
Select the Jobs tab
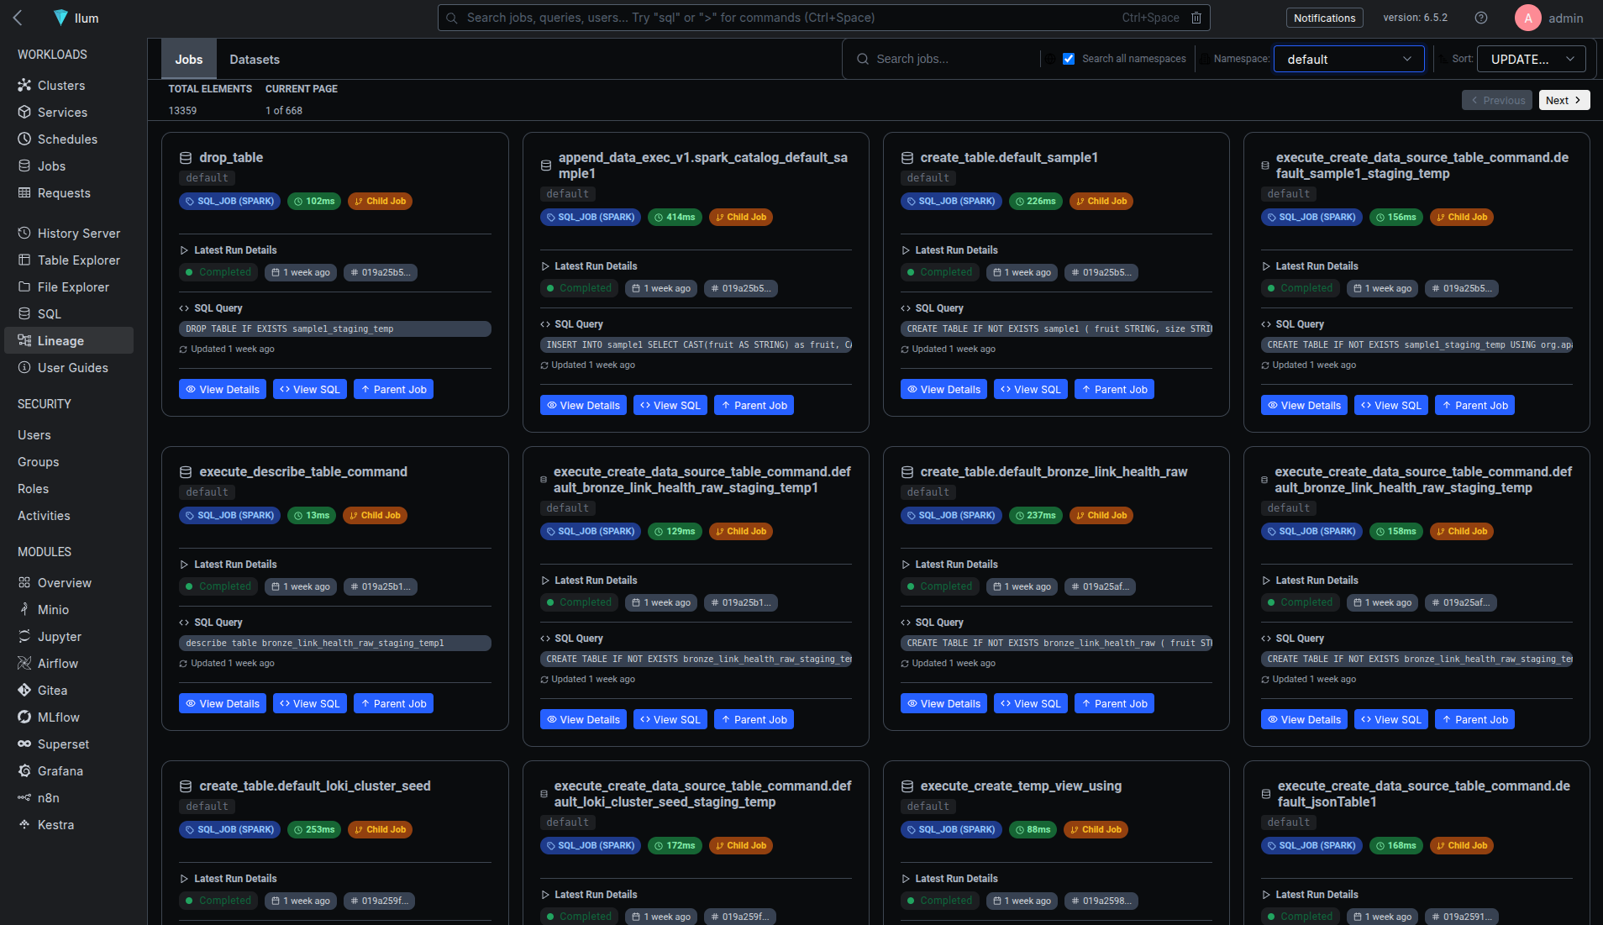pos(188,60)
